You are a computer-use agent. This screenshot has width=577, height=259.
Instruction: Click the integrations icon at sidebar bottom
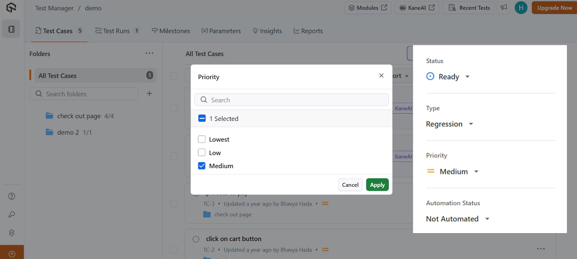11,233
